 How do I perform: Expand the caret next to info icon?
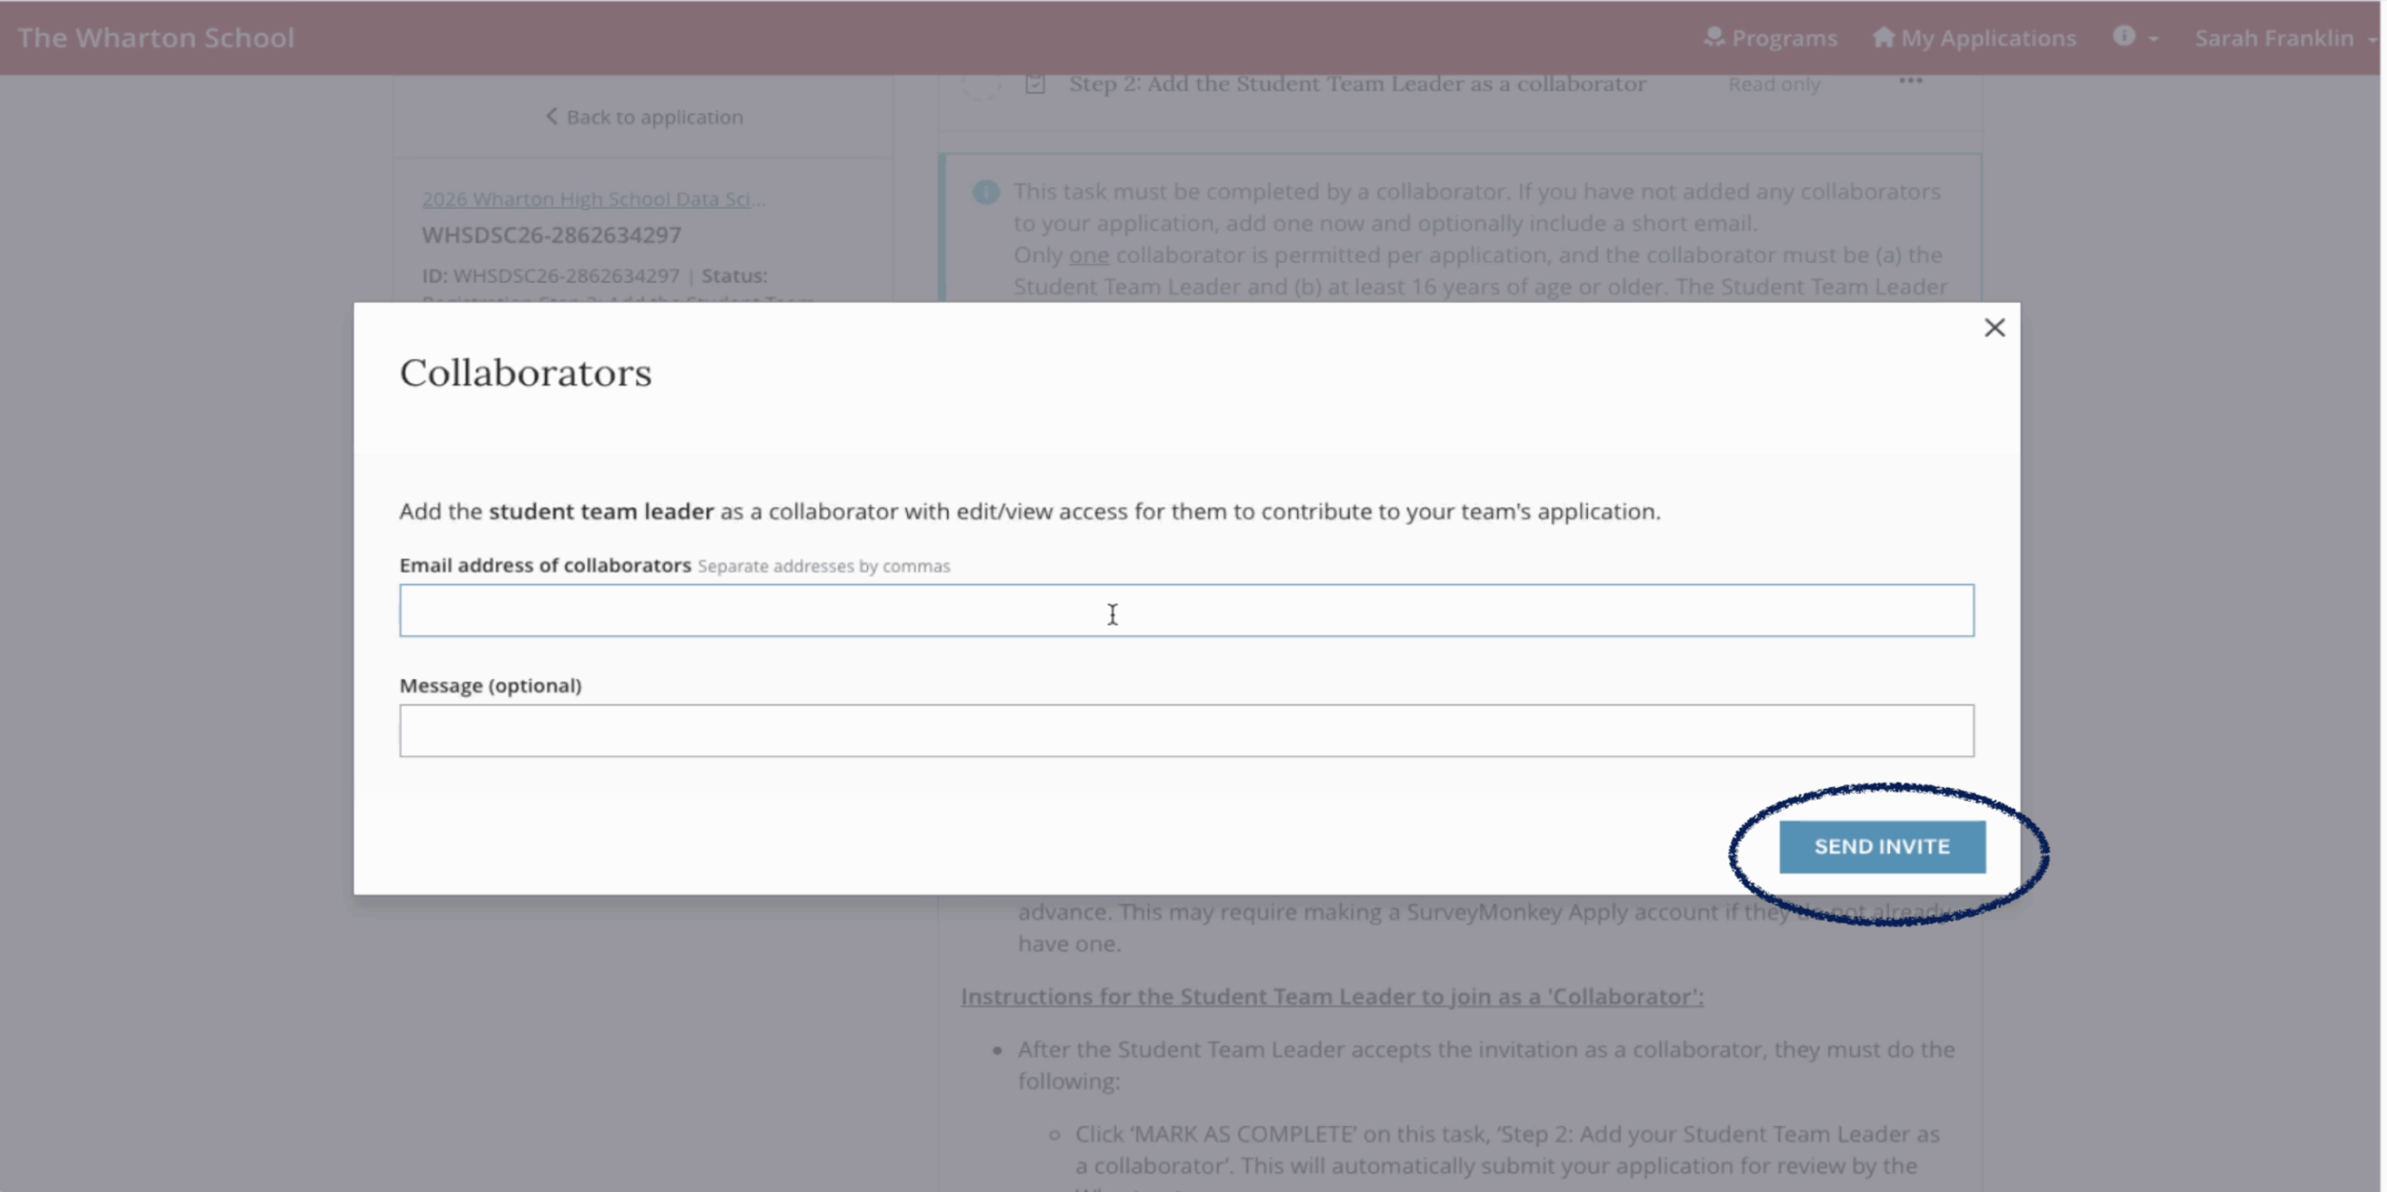(x=2153, y=39)
